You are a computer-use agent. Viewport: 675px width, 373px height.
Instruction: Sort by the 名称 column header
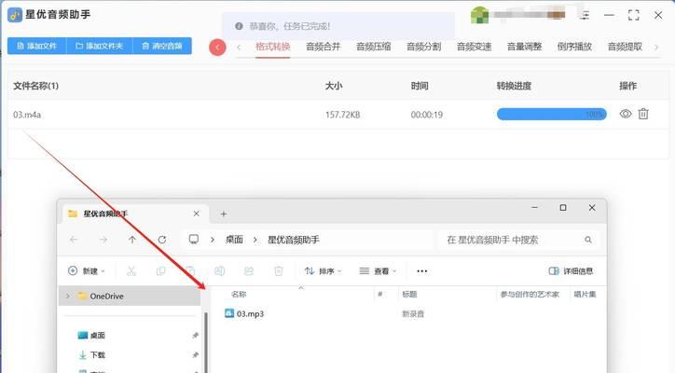239,294
